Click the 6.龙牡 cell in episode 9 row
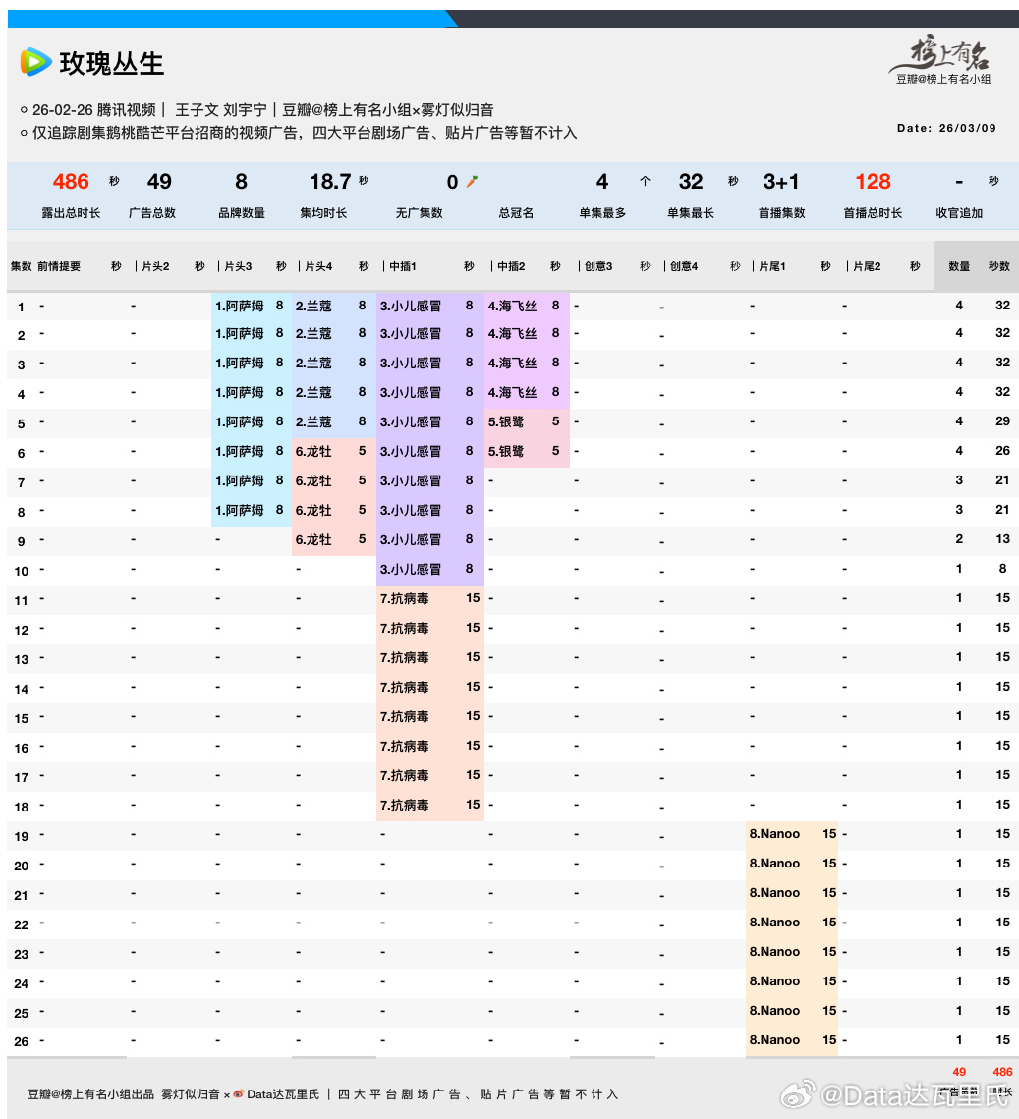The height and width of the screenshot is (1119, 1019). (x=314, y=539)
